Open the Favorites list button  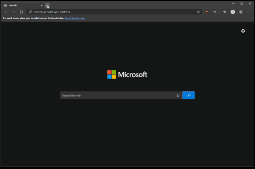coord(225,12)
